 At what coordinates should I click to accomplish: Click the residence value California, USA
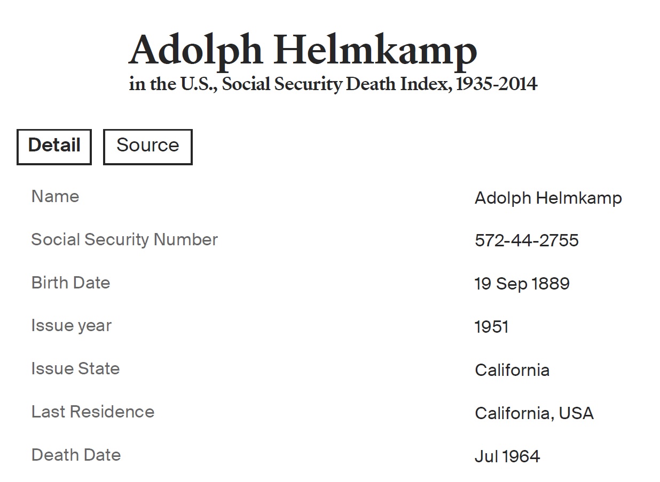pyautogui.click(x=533, y=413)
